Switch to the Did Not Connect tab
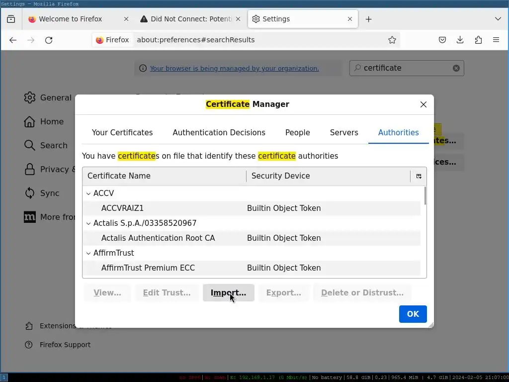 [191, 19]
